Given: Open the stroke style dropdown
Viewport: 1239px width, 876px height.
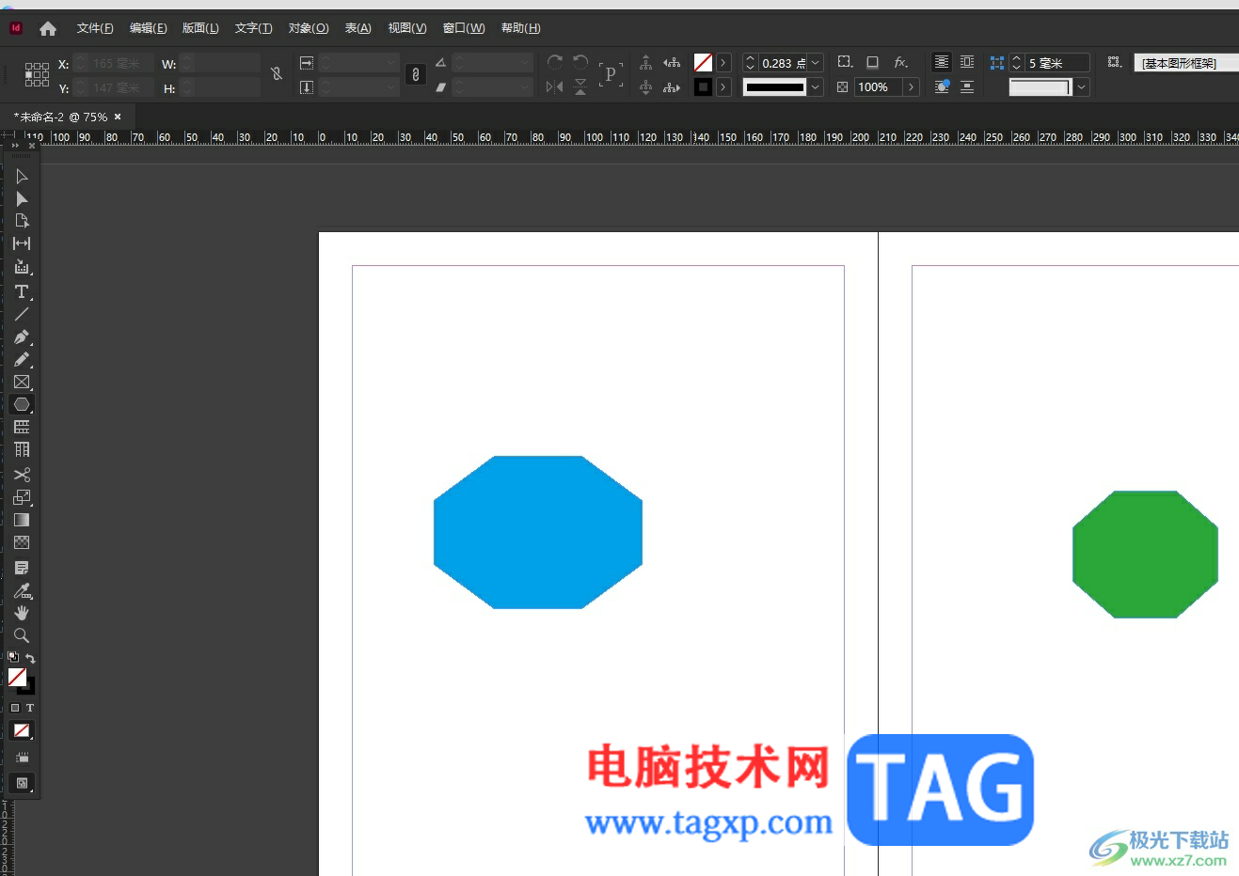Looking at the screenshot, I should [816, 86].
